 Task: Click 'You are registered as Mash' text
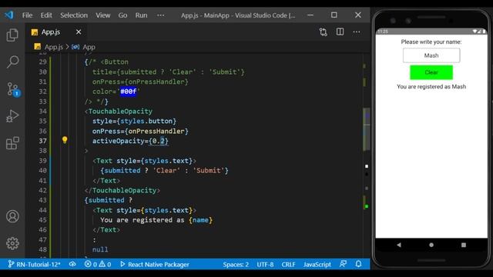(431, 86)
